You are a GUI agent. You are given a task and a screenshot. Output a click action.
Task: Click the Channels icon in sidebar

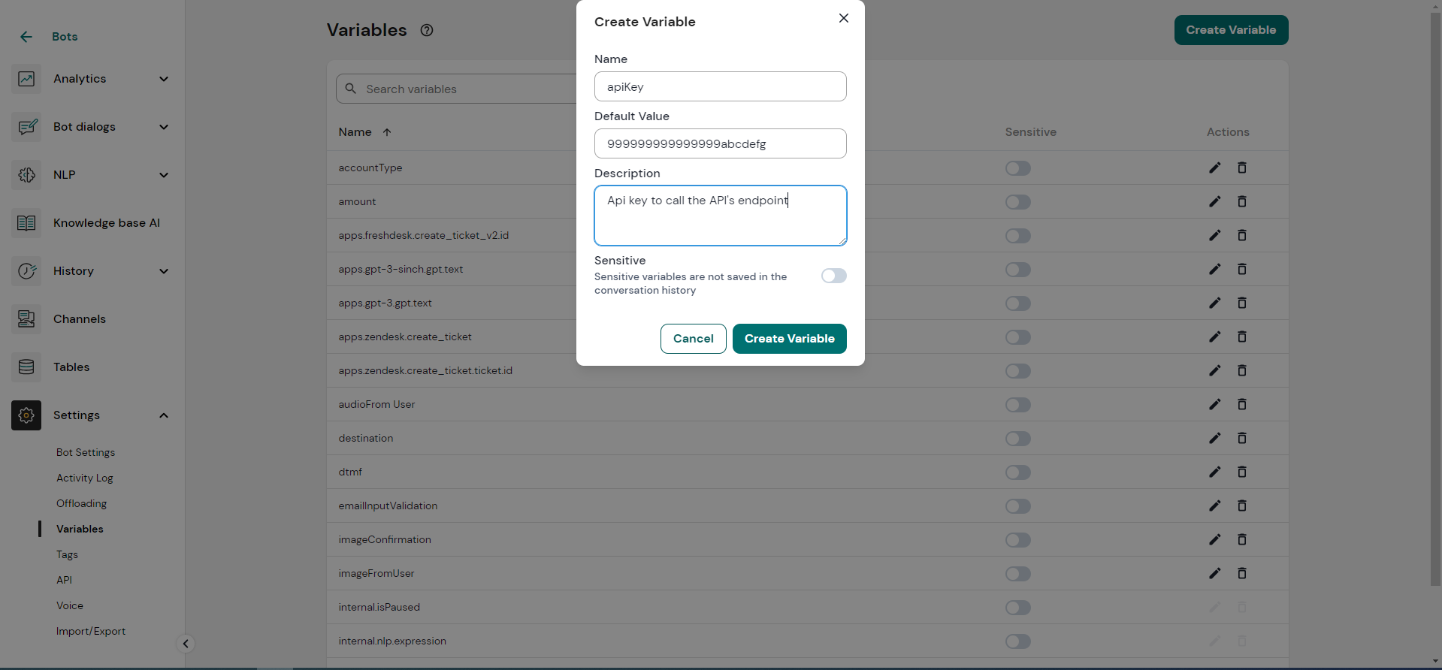[26, 319]
